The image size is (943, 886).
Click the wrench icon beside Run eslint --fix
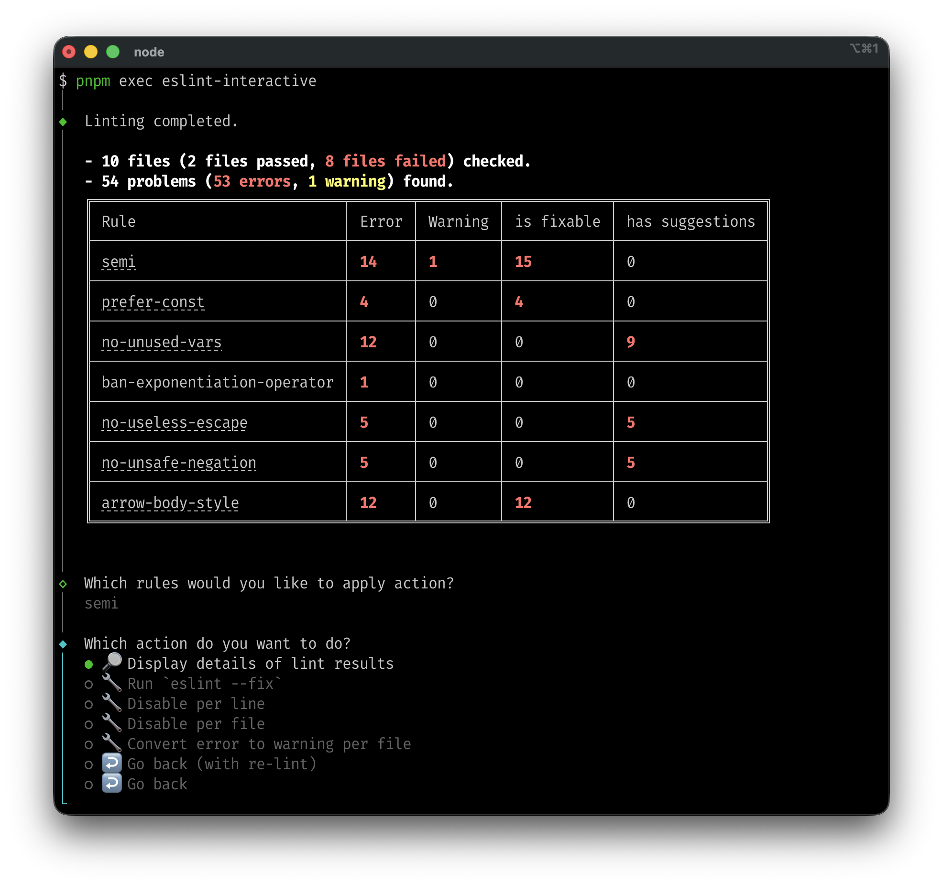[112, 683]
